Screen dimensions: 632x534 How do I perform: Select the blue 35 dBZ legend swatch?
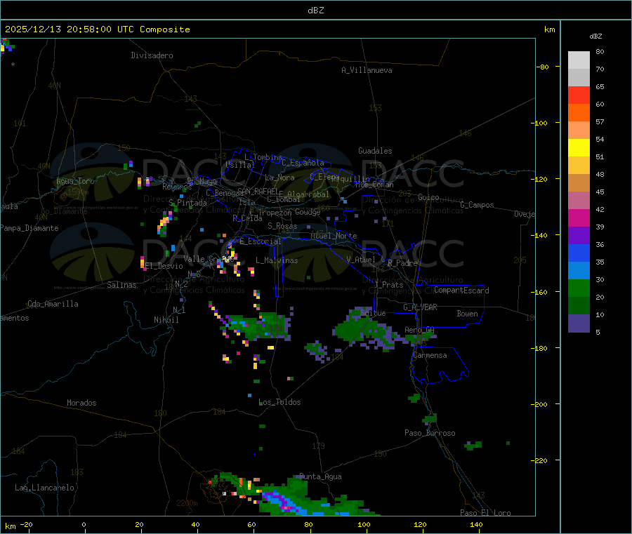click(x=579, y=253)
